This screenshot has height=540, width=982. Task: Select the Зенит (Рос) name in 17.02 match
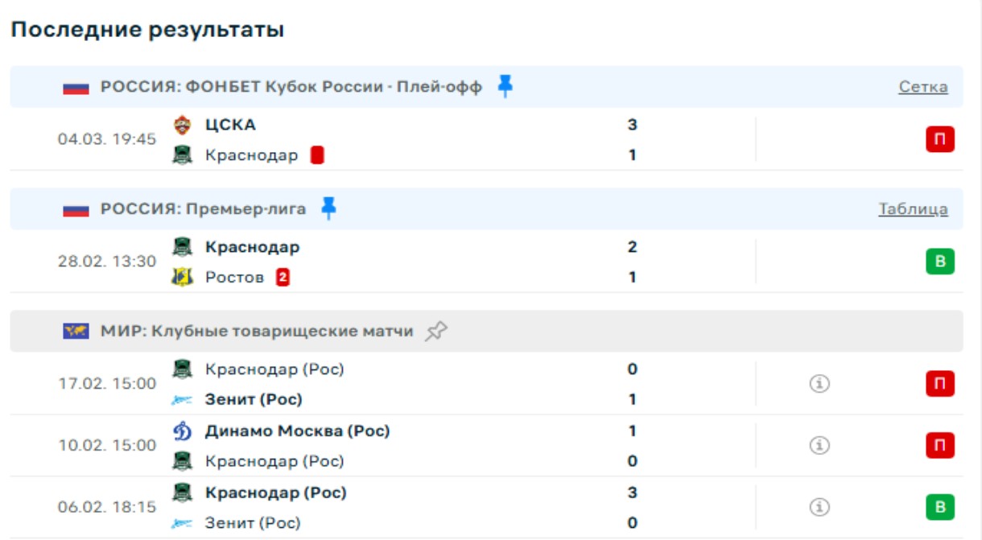click(254, 399)
